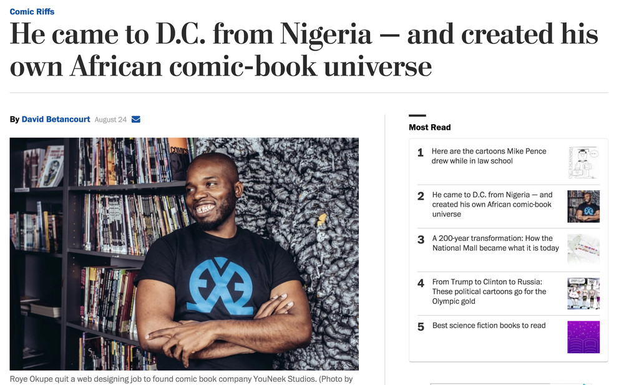This screenshot has height=385, width=624.
Task: Select Most Read item about Nigeria comic universe
Action: 492,204
